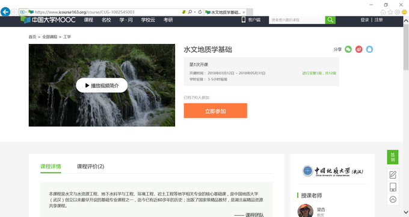Select the 课程详情 tab

click(x=51, y=167)
